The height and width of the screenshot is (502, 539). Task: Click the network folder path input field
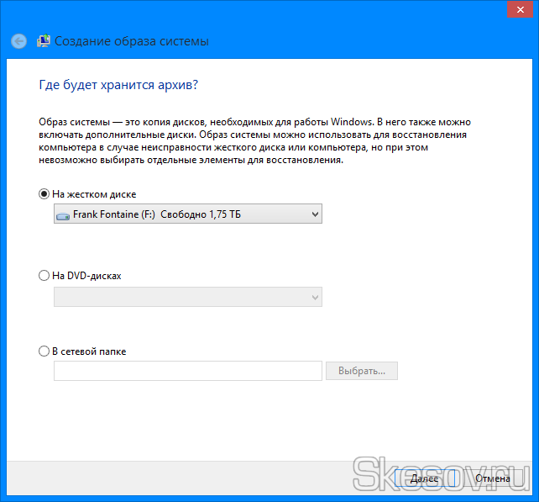point(187,371)
